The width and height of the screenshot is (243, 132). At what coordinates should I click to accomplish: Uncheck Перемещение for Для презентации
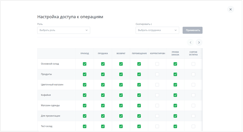139,116
